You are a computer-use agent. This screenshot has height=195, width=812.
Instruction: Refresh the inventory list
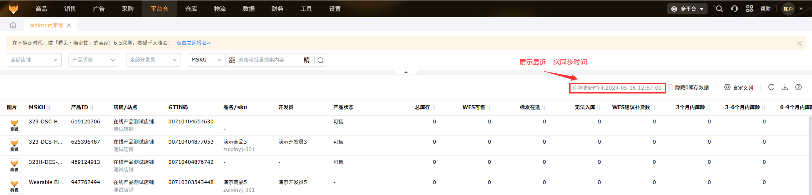(771, 87)
